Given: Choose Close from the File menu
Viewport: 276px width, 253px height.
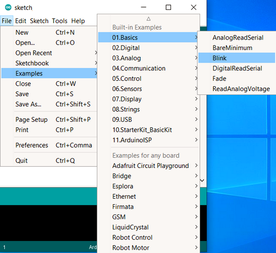Looking at the screenshot, I should [49, 83].
